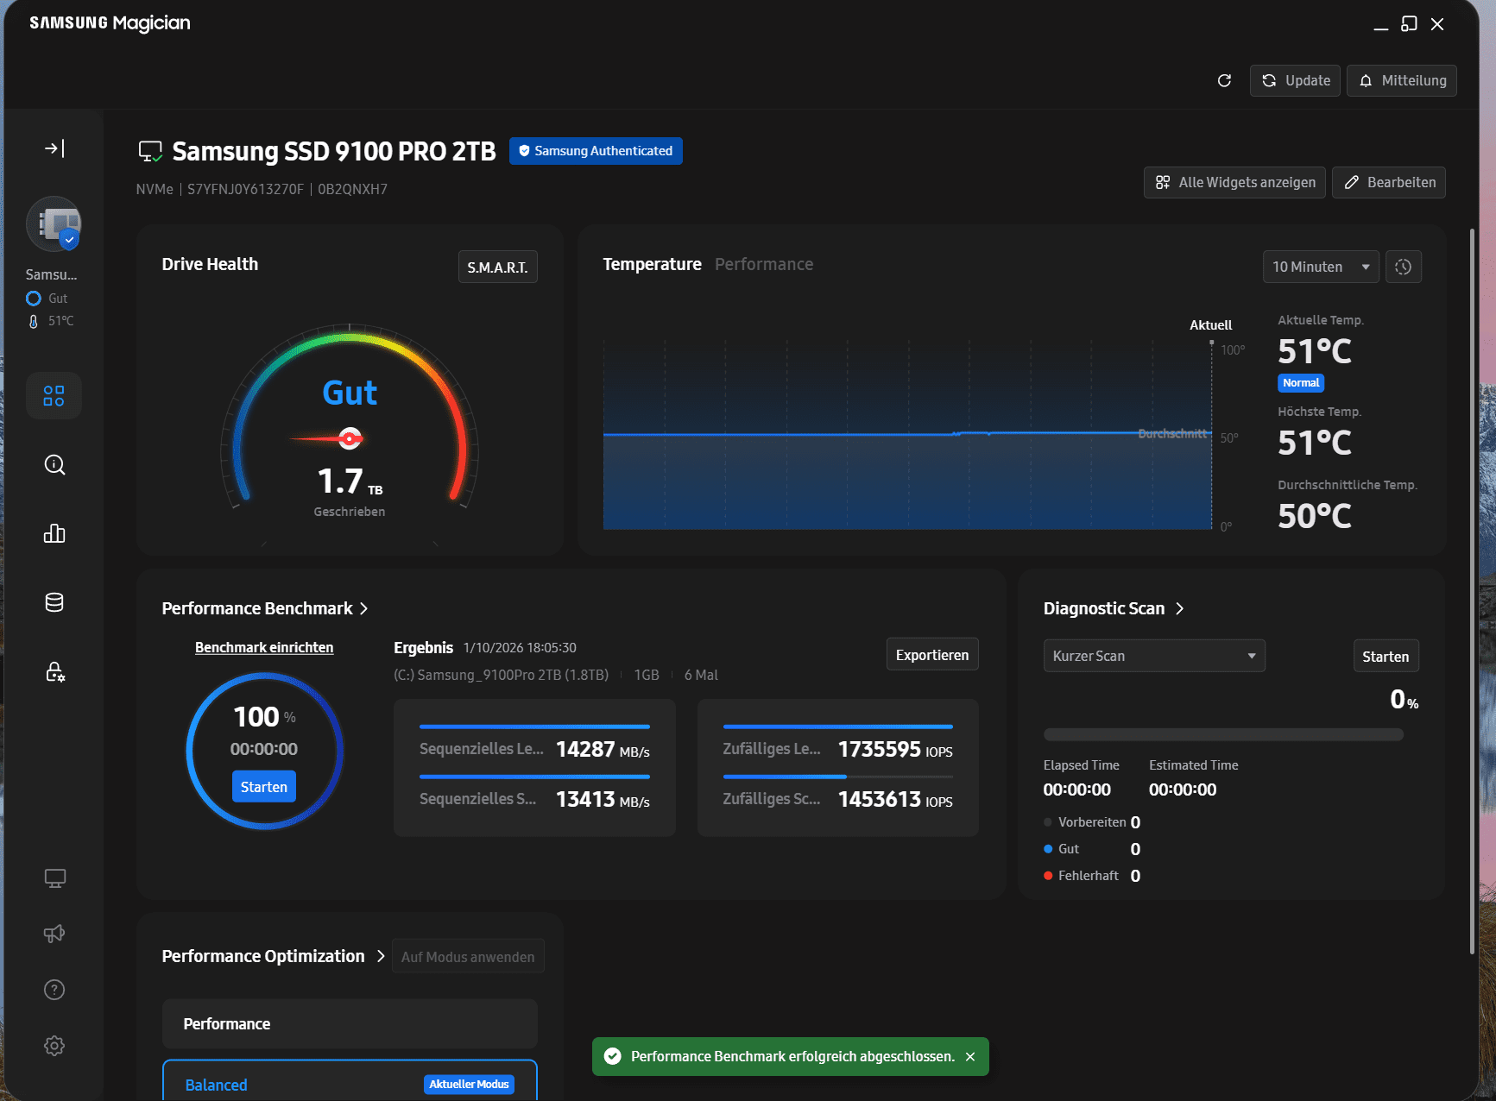1496x1101 pixels.
Task: Expand the sidebar with the arrow icon
Action: click(54, 148)
